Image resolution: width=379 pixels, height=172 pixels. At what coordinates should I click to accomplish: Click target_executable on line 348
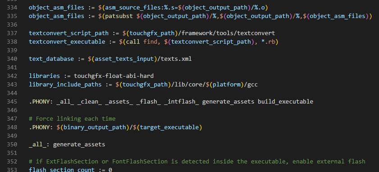(x=169, y=127)
